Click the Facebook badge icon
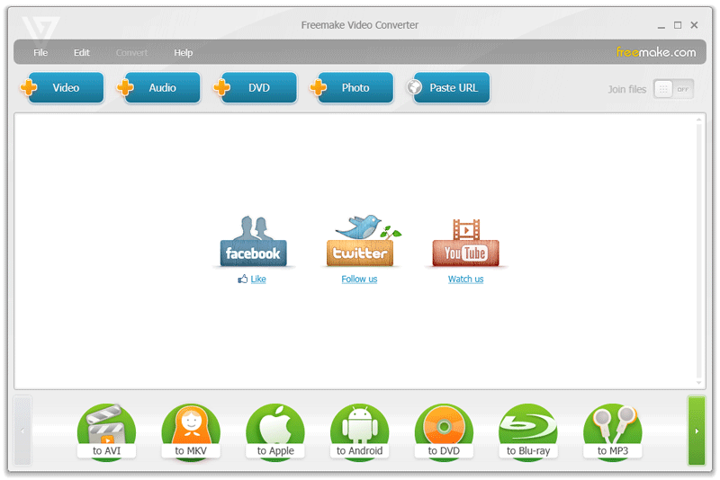 (x=253, y=241)
